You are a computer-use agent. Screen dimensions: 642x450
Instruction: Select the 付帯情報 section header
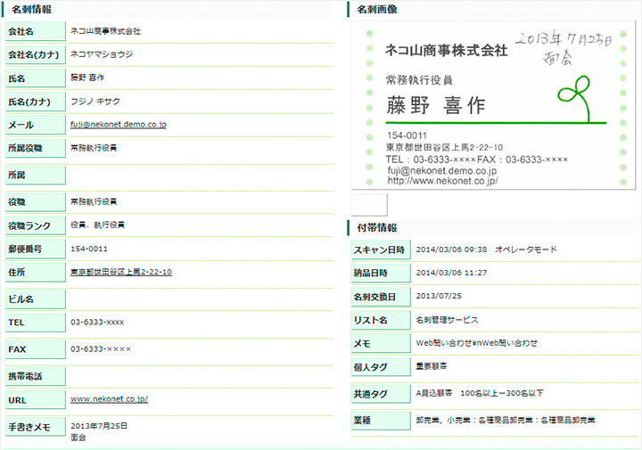pos(376,228)
